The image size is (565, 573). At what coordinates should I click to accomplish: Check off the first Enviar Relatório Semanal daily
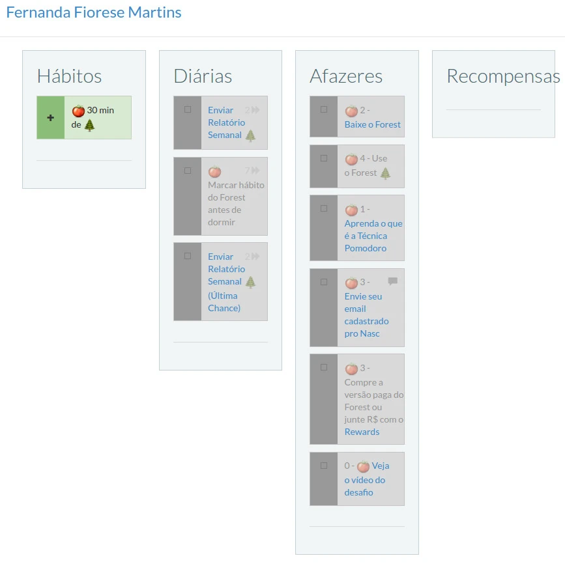[x=188, y=110]
